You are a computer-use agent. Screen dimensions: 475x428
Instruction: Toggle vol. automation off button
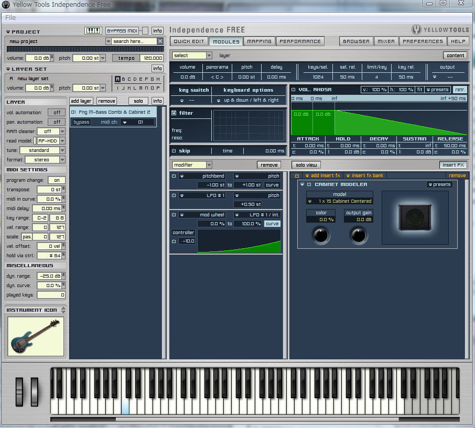pyautogui.click(x=57, y=112)
